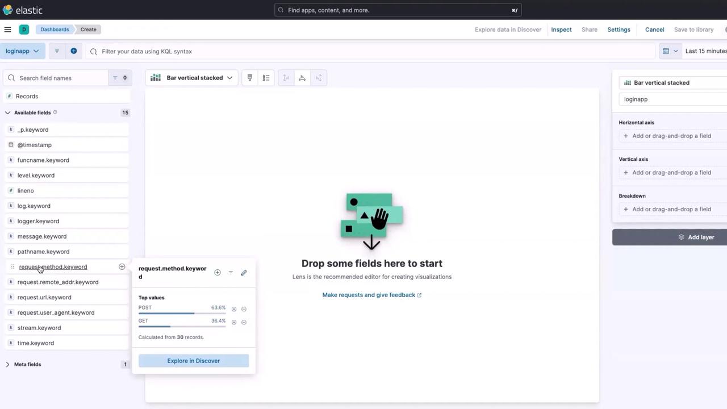This screenshot has height=409, width=727.
Task: Select the level.keyword field
Action: (x=67, y=176)
